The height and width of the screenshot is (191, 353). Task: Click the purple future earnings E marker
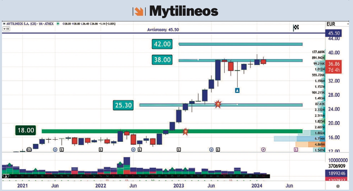tap(296, 149)
